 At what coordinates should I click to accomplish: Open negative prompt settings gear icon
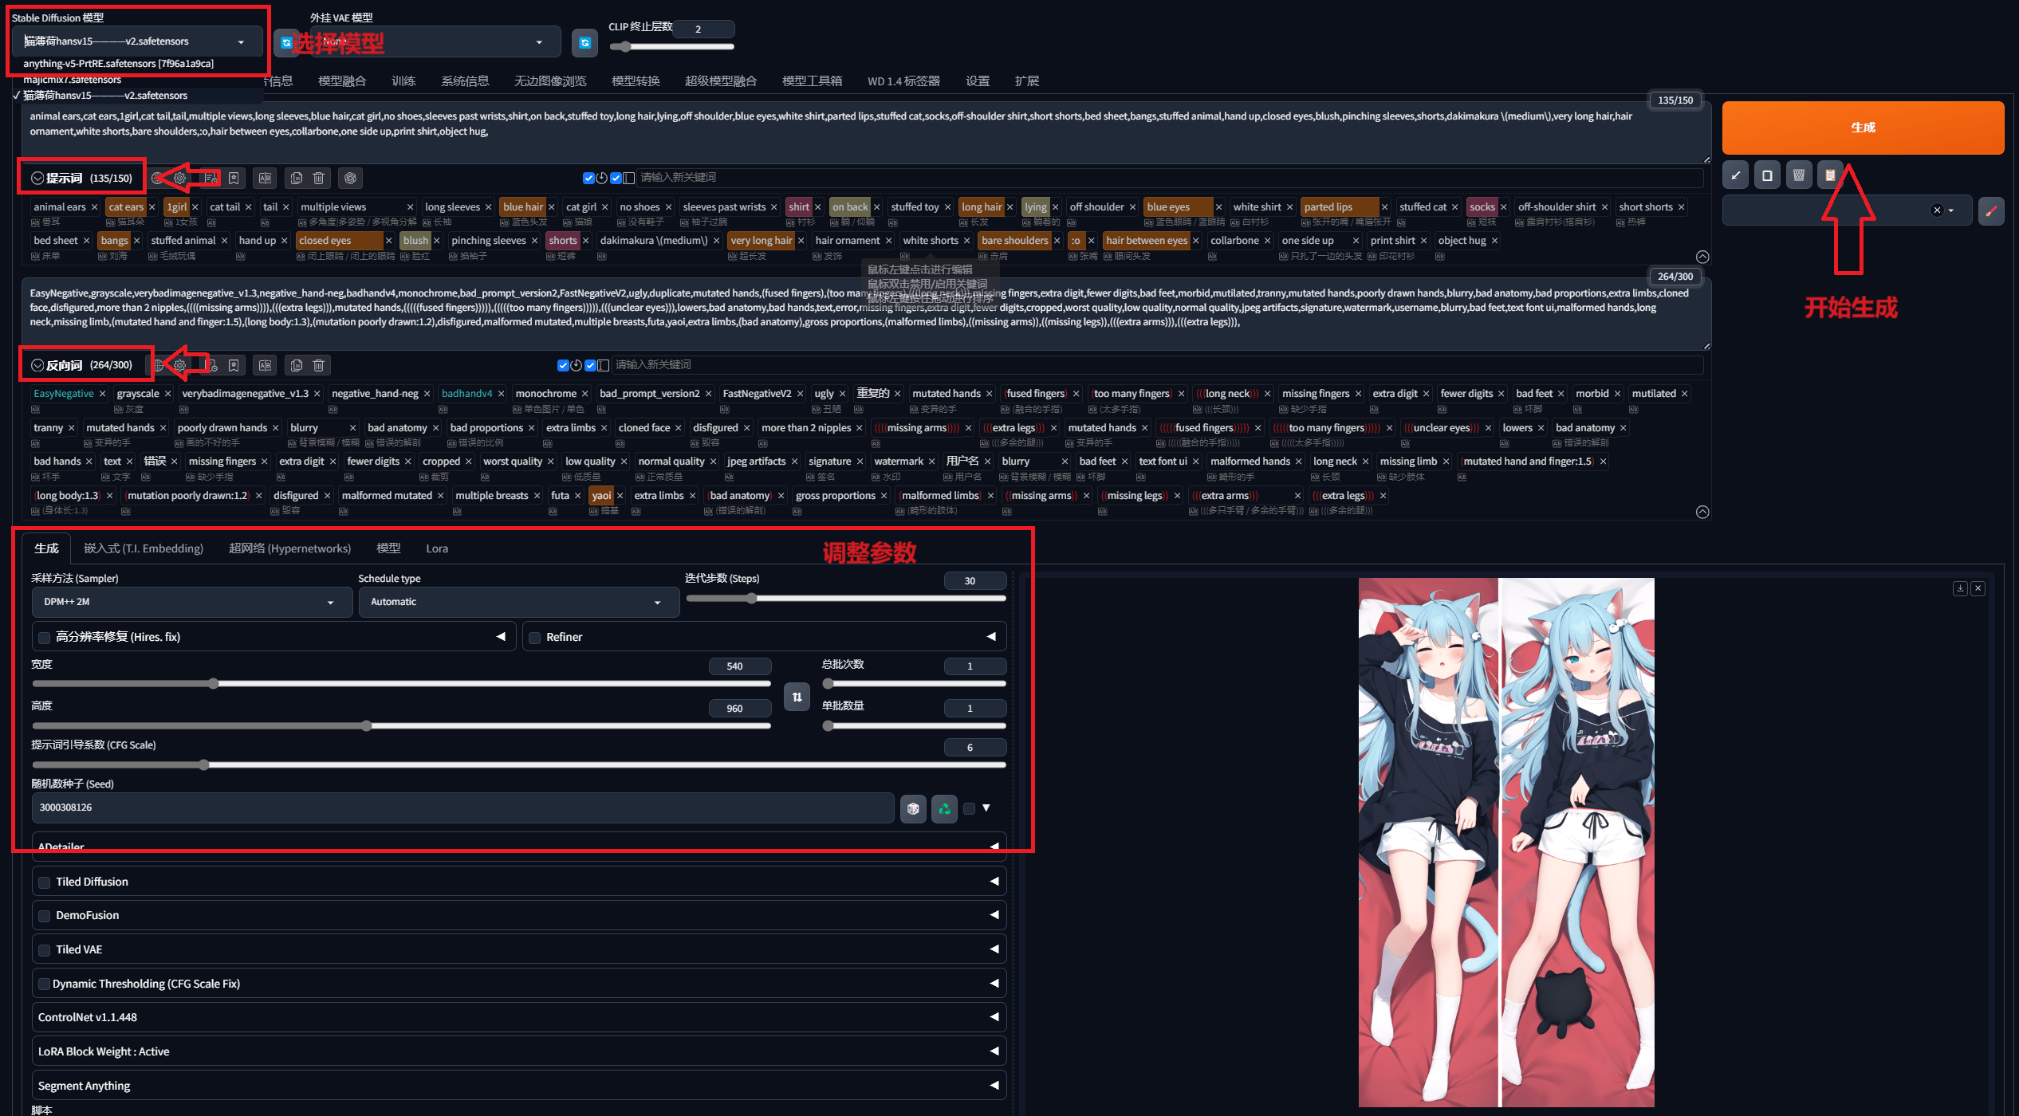(x=180, y=365)
